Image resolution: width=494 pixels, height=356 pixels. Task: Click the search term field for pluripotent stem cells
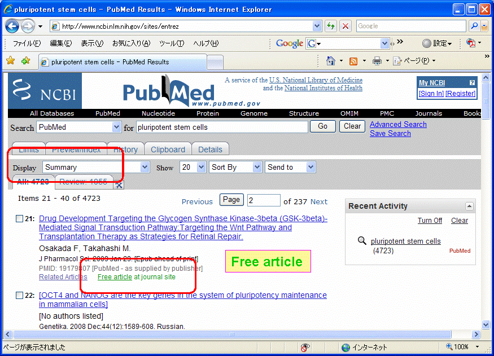pos(222,127)
